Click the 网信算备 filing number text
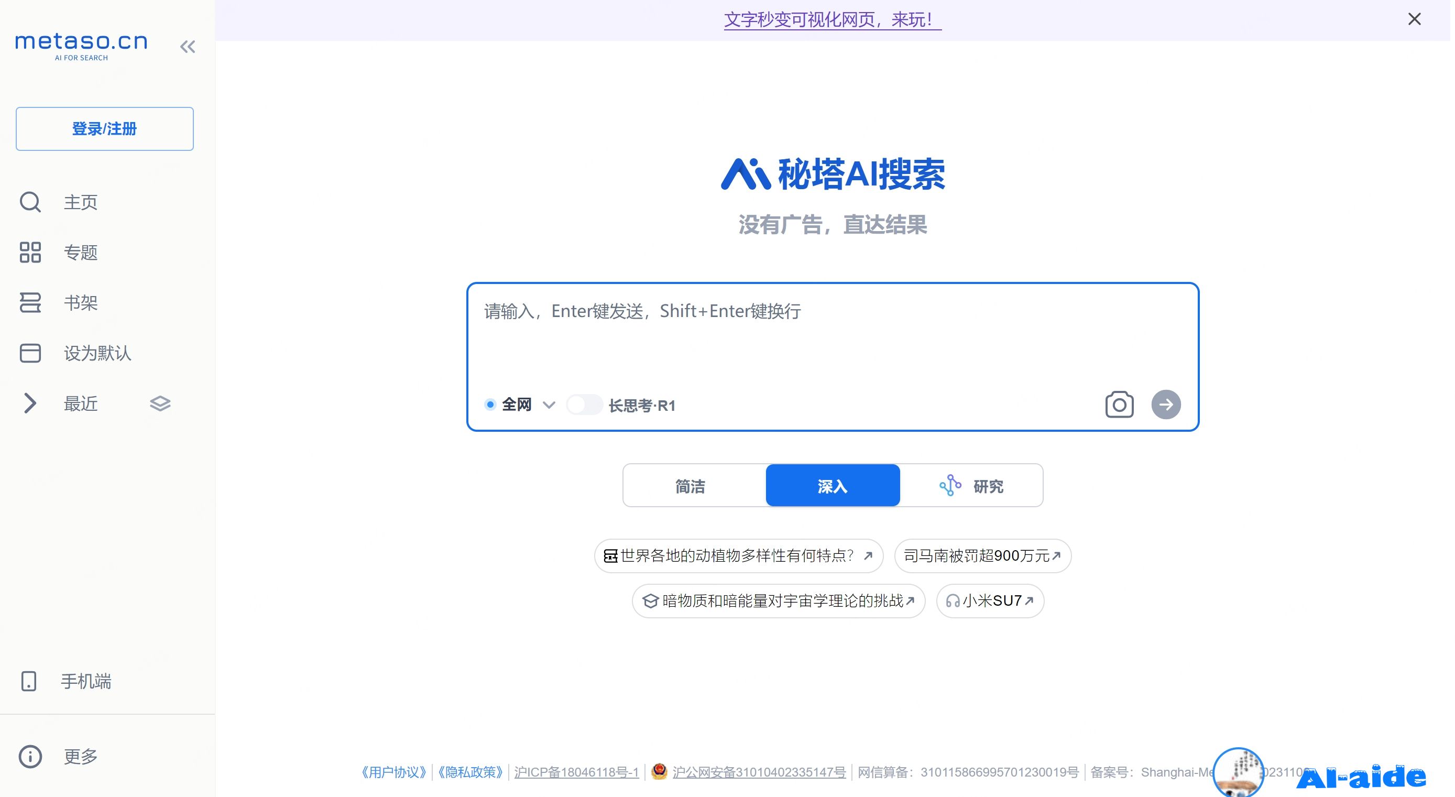1455x797 pixels. pos(968,773)
